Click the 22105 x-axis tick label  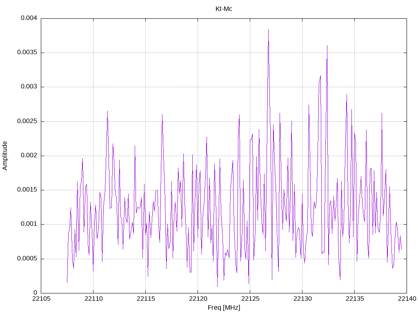click(x=41, y=299)
